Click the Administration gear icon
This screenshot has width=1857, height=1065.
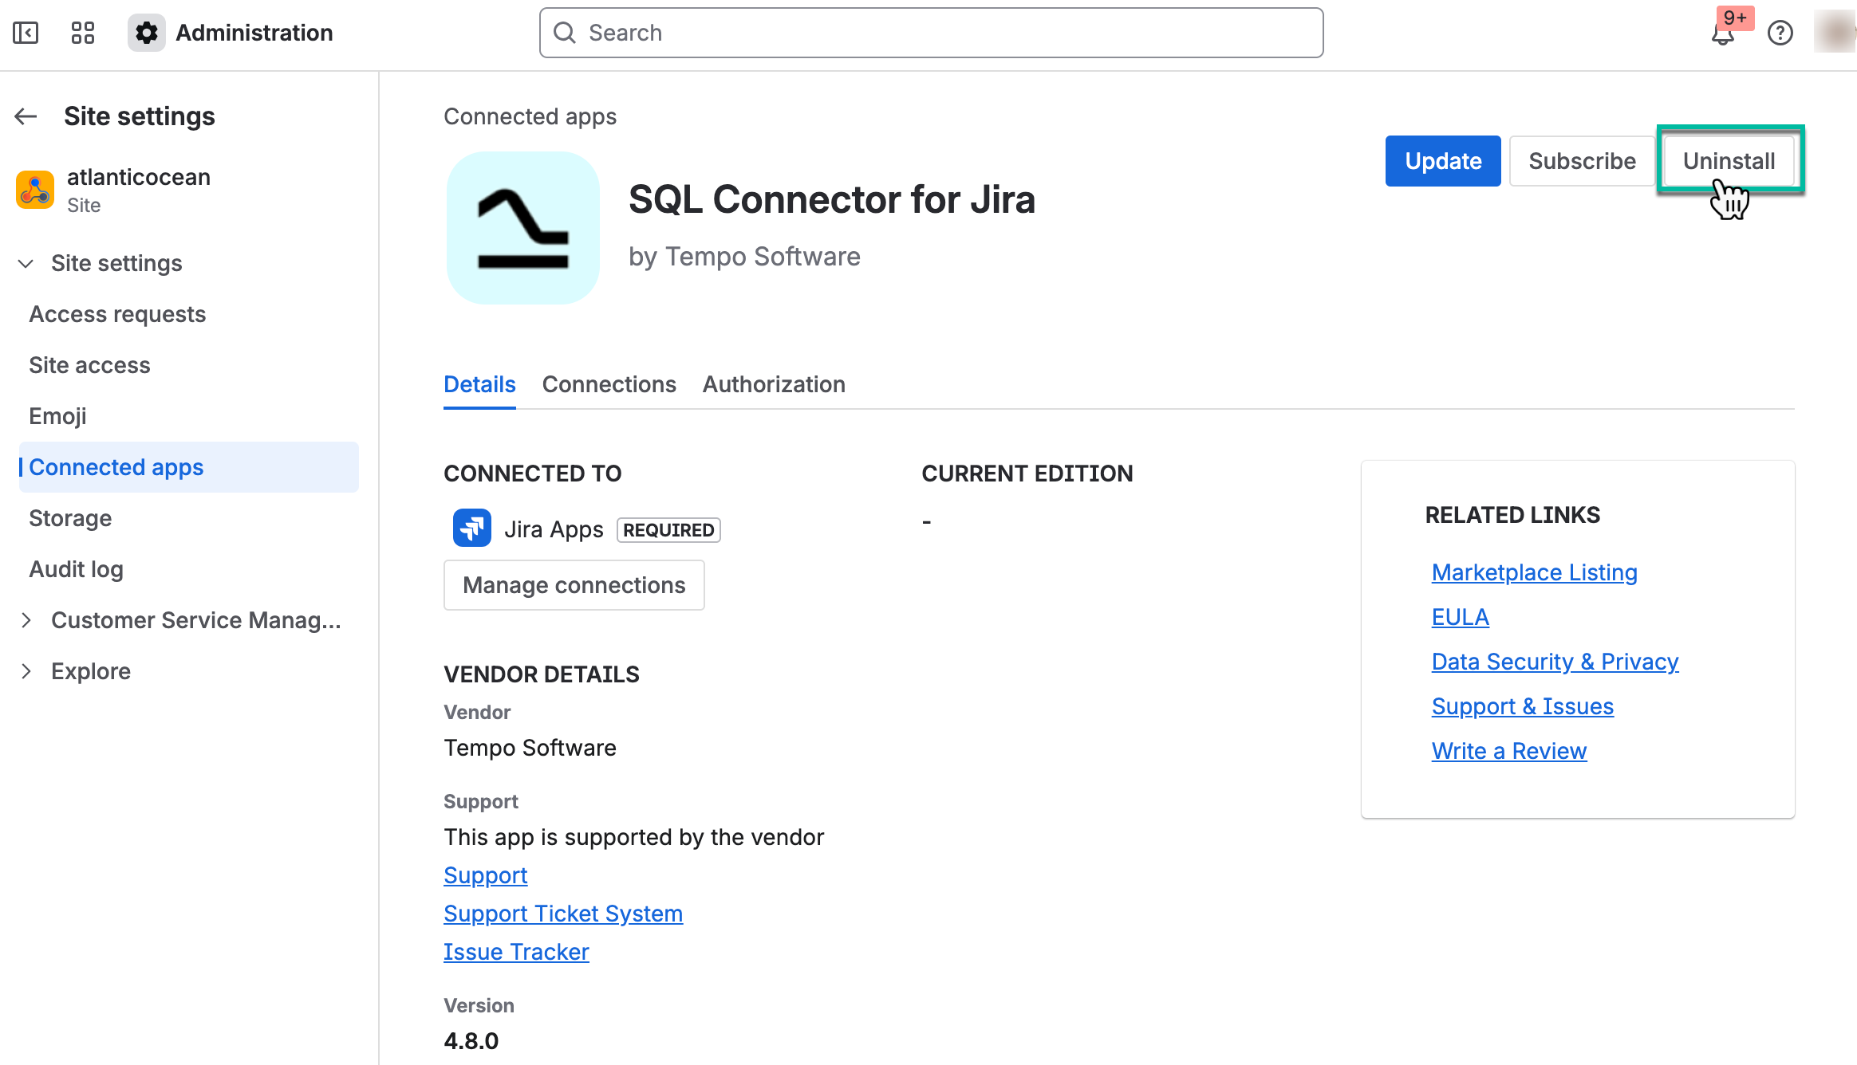(146, 33)
